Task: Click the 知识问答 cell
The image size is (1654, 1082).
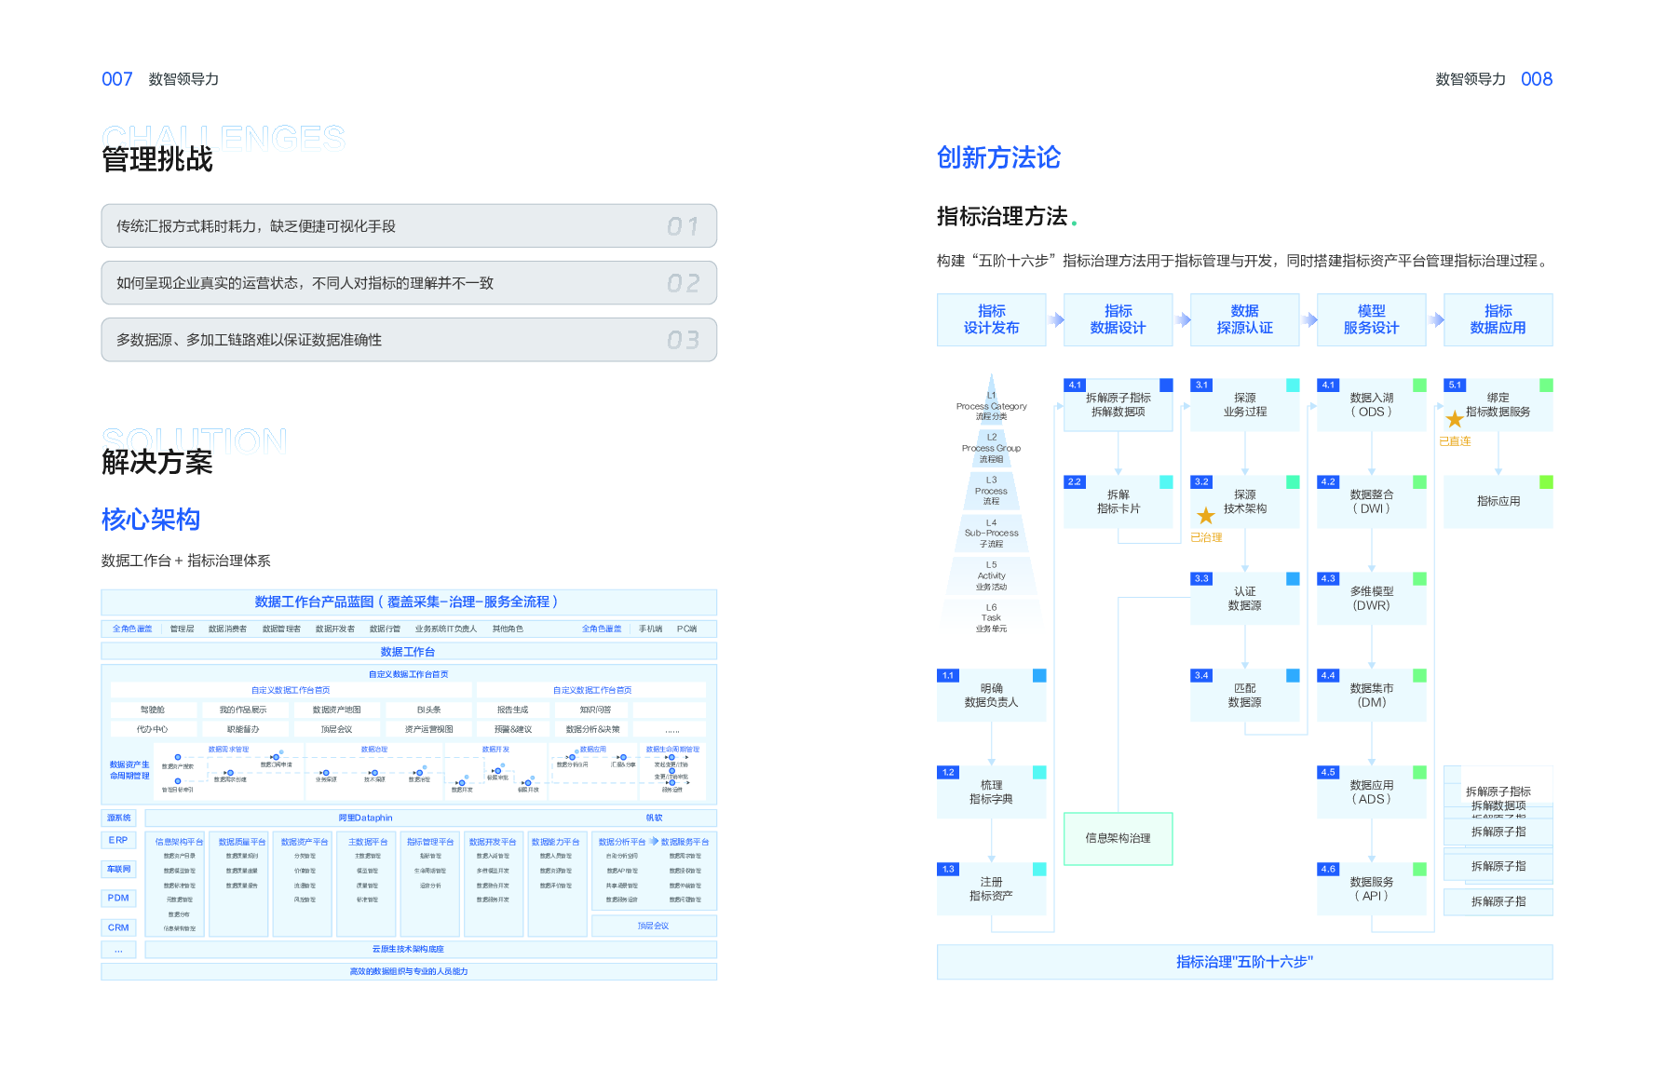Action: tap(595, 710)
